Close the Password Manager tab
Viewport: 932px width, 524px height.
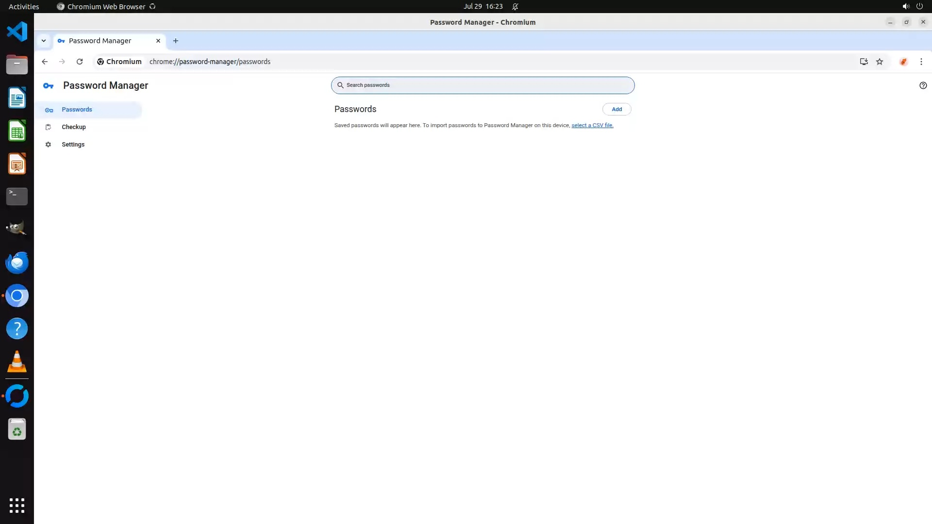click(x=158, y=41)
